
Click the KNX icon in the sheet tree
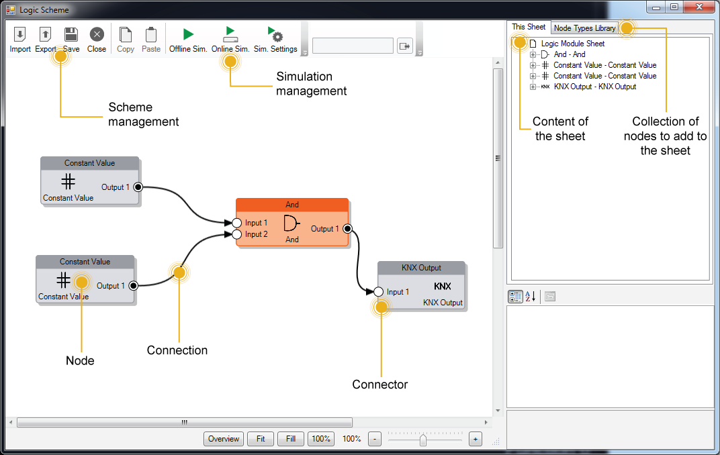(545, 87)
